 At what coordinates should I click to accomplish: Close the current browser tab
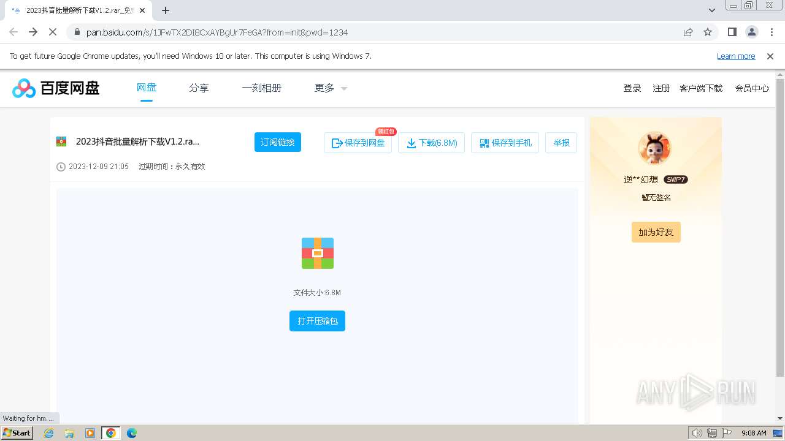[x=142, y=10]
